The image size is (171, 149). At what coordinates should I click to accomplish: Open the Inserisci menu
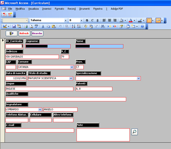[x=47, y=9]
